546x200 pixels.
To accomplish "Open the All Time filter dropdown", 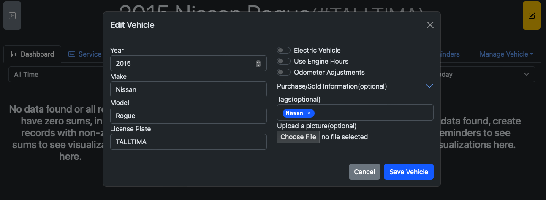I will click(x=55, y=74).
